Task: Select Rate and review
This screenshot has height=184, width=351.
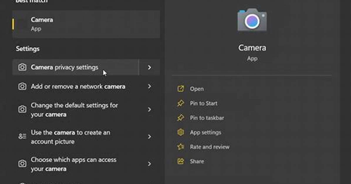Action: pyautogui.click(x=210, y=147)
